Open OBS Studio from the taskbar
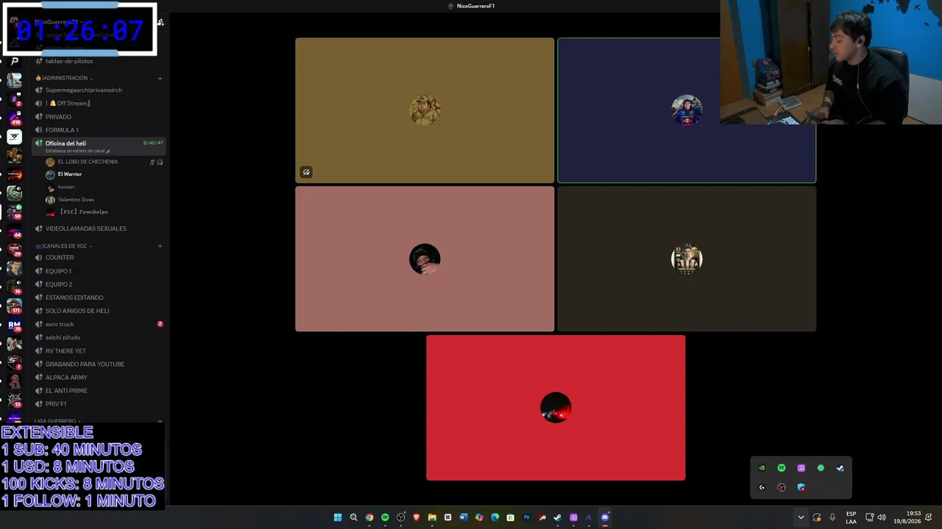 400,517
